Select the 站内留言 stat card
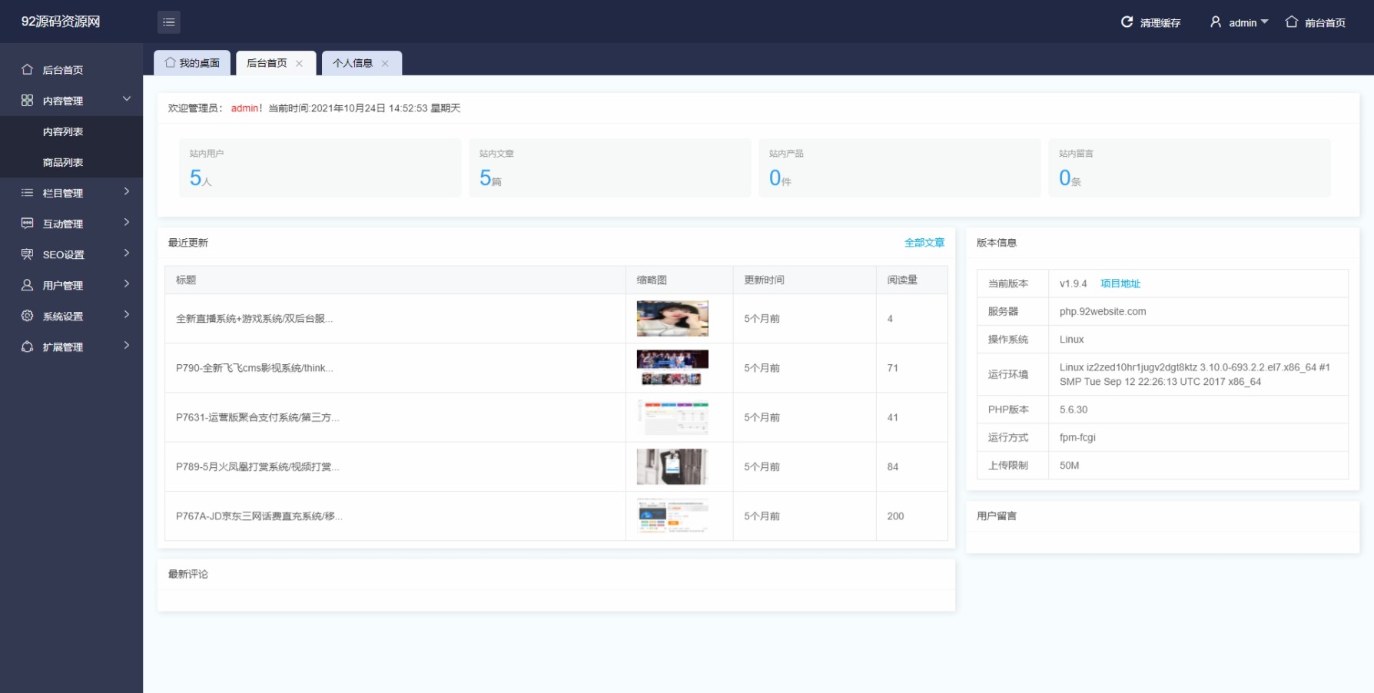The width and height of the screenshot is (1374, 693). tap(1190, 167)
